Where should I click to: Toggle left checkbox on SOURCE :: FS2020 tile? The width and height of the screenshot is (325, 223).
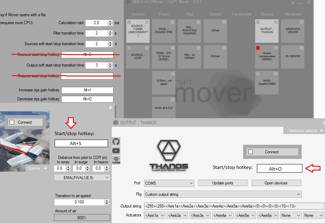point(129,22)
